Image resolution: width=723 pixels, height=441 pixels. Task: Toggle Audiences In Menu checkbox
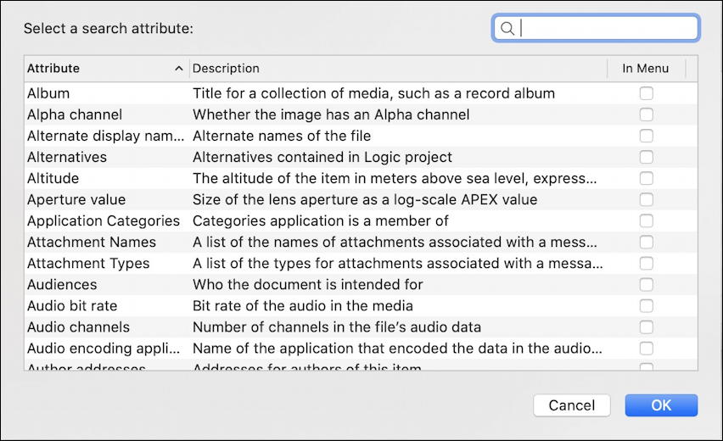(x=646, y=284)
